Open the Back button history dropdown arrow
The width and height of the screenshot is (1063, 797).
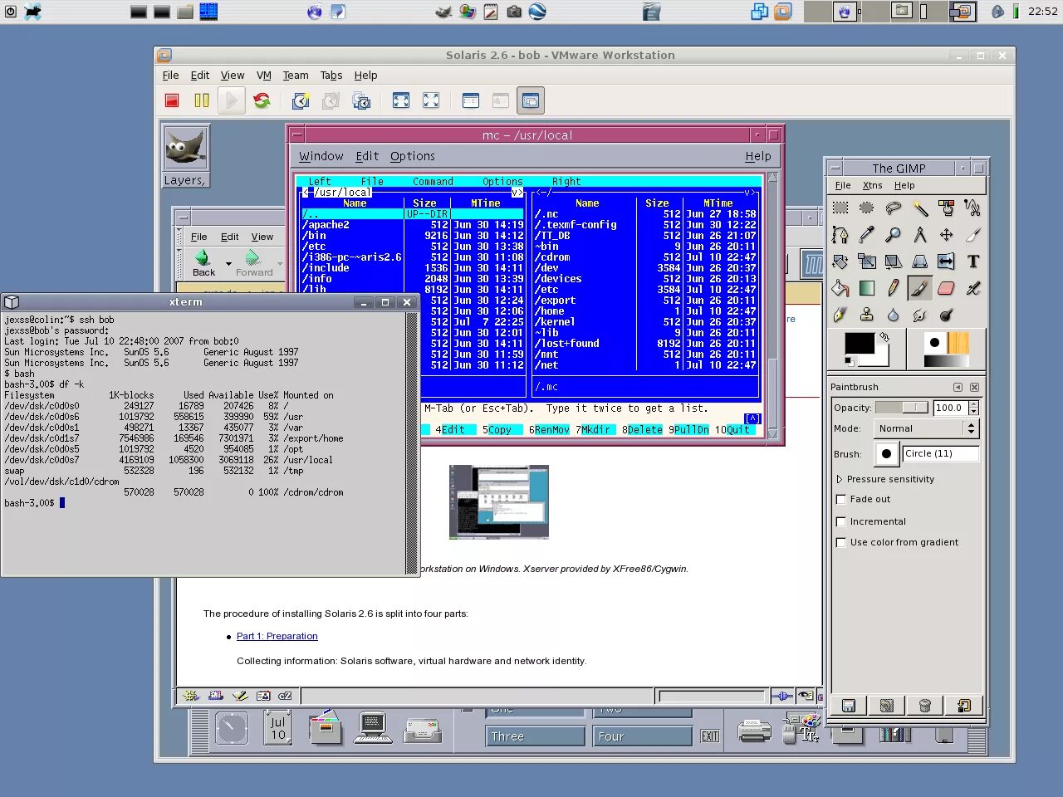[228, 263]
